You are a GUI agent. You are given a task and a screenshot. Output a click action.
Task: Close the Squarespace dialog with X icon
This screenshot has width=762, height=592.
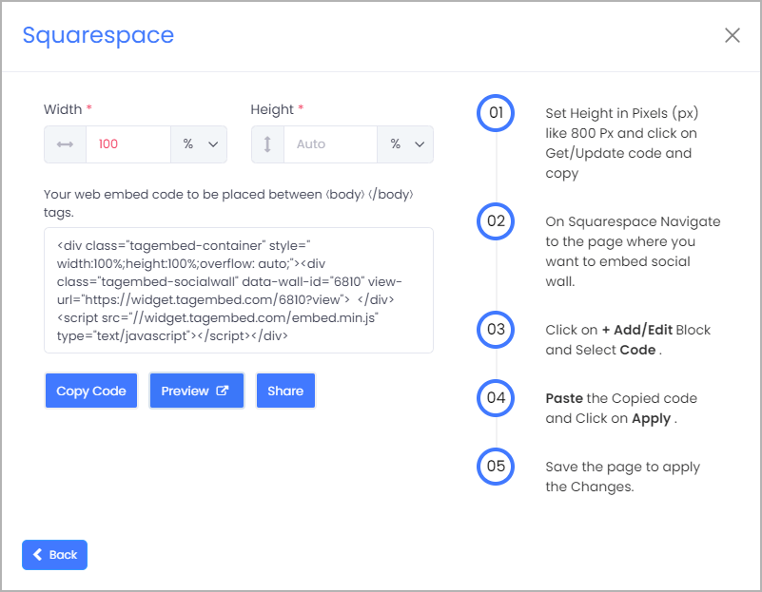pos(732,35)
